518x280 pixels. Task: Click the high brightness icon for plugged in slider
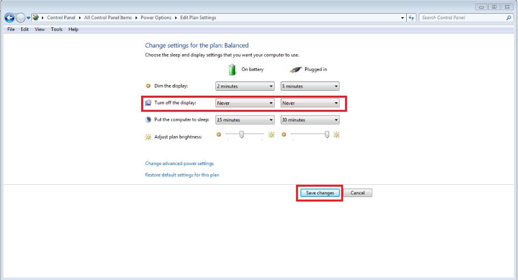point(336,135)
